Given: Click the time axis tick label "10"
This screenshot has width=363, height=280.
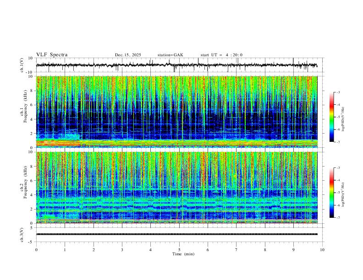Looking at the screenshot, I should (322, 250).
